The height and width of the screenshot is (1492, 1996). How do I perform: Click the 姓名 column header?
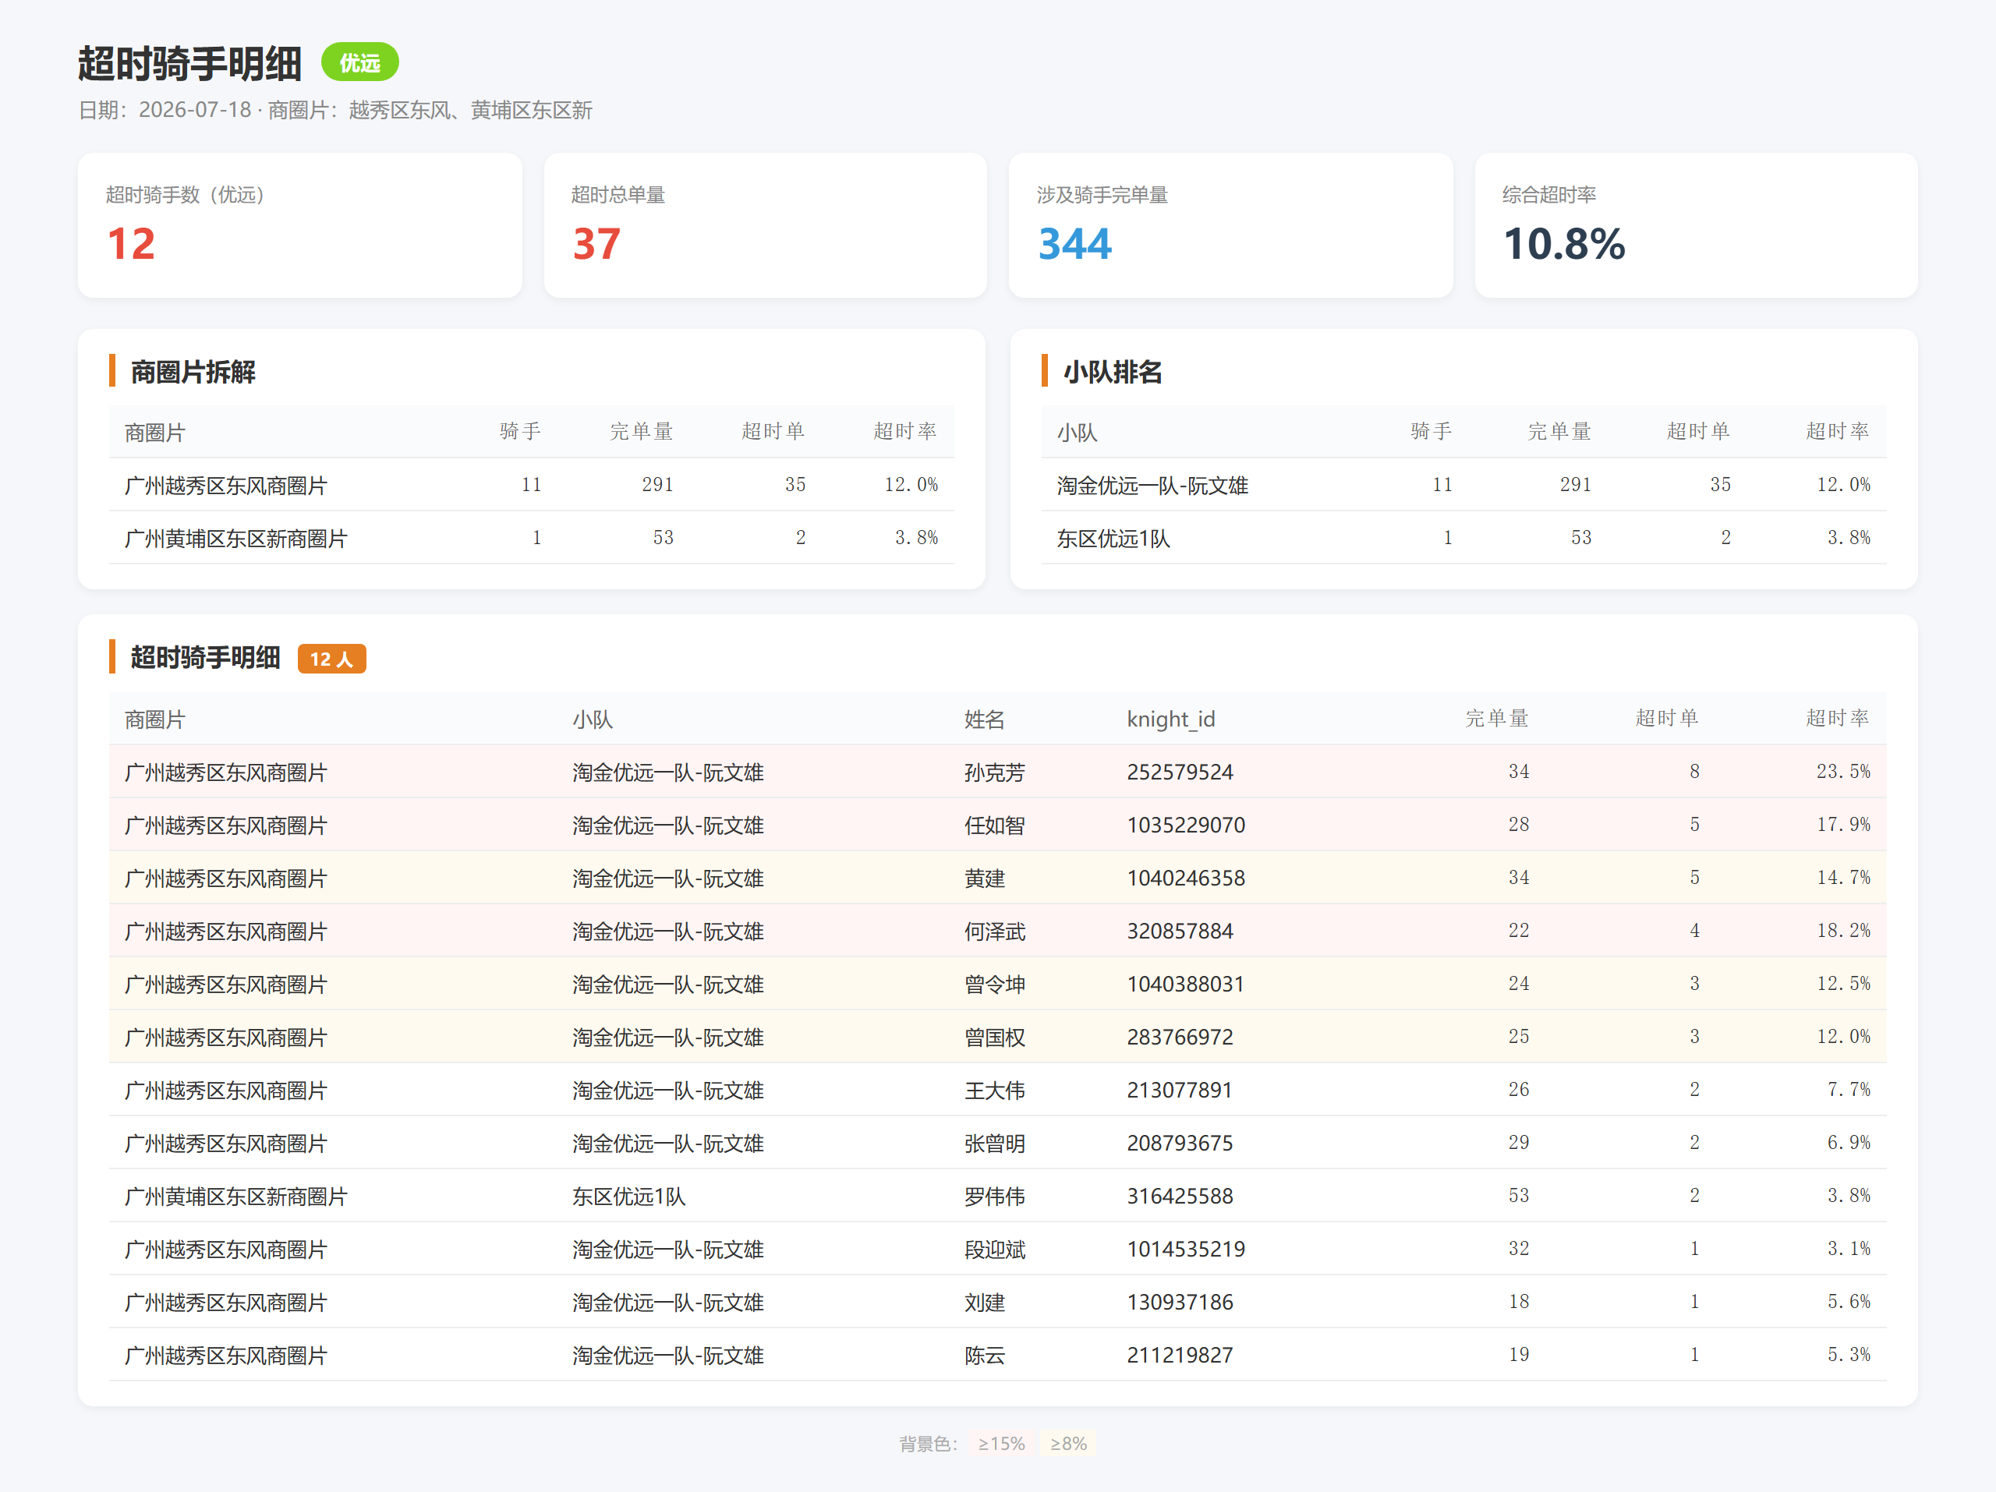[985, 719]
